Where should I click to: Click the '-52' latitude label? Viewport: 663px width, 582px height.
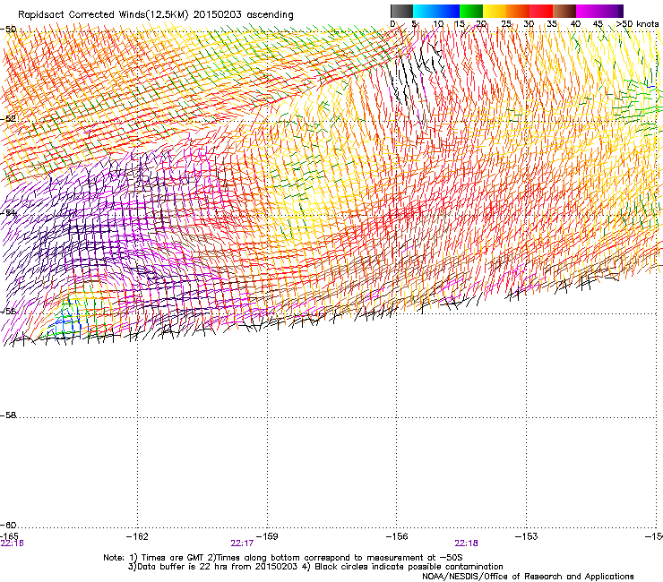8,119
